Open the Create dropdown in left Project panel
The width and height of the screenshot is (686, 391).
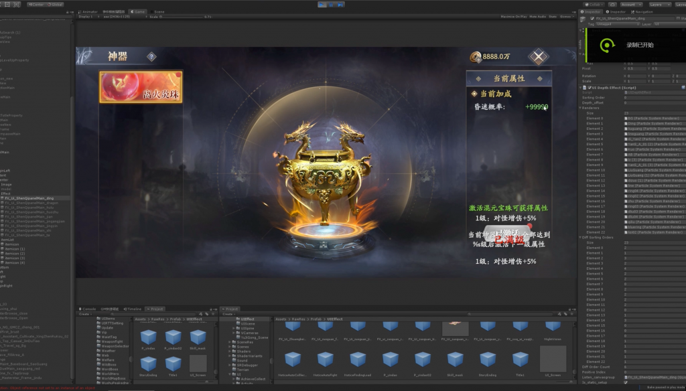(x=85, y=314)
